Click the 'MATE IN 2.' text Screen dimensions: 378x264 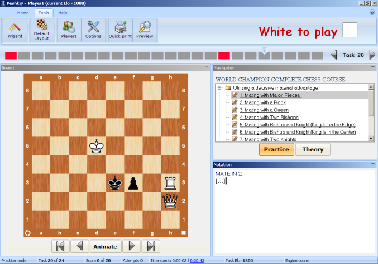point(229,174)
